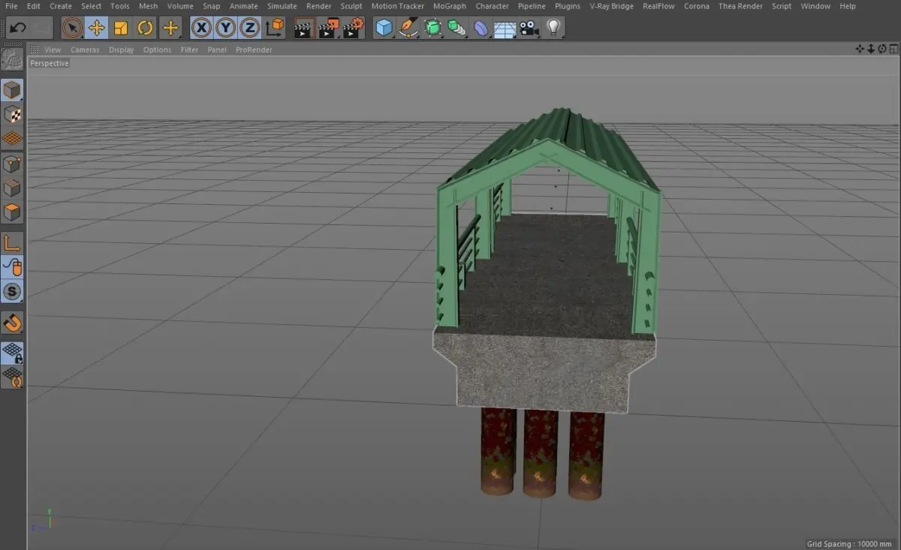
Task: Enable snapping with the magnet icon
Action: click(x=12, y=323)
